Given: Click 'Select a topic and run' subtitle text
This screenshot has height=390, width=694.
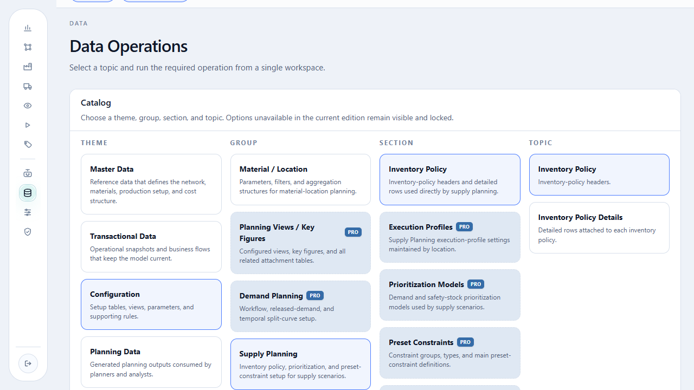Looking at the screenshot, I should click(197, 68).
